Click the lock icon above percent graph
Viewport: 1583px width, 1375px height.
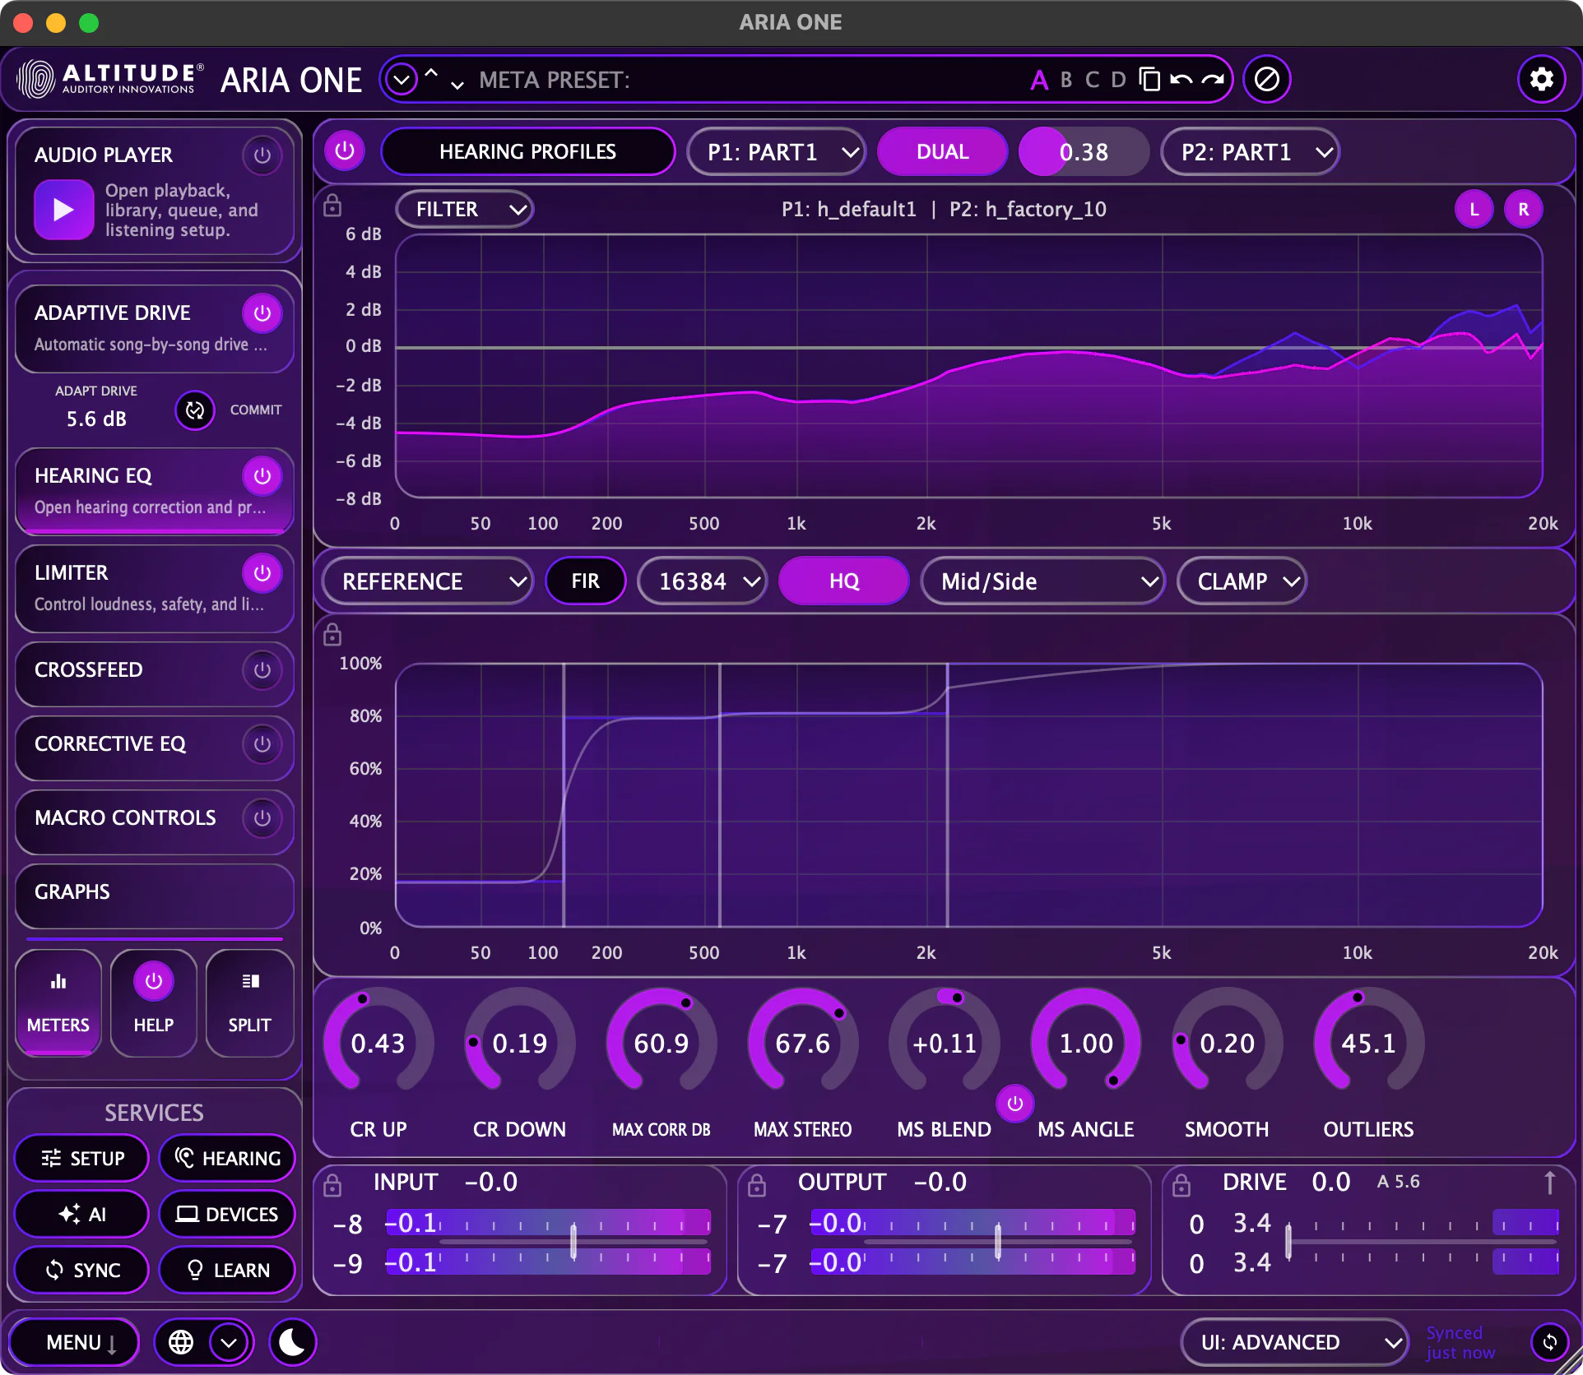tap(332, 634)
